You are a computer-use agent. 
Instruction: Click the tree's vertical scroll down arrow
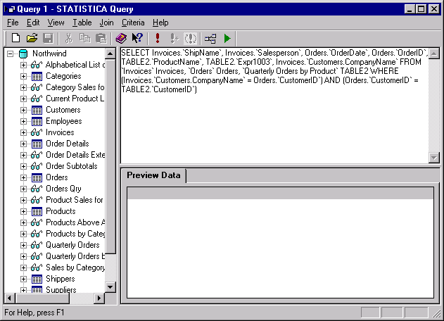tap(110, 287)
